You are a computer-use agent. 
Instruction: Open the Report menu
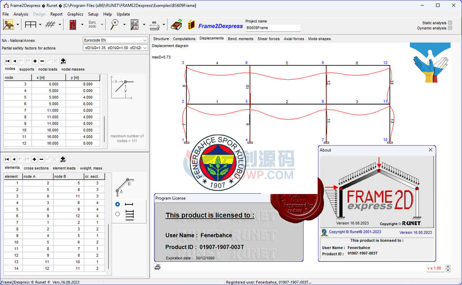(56, 14)
